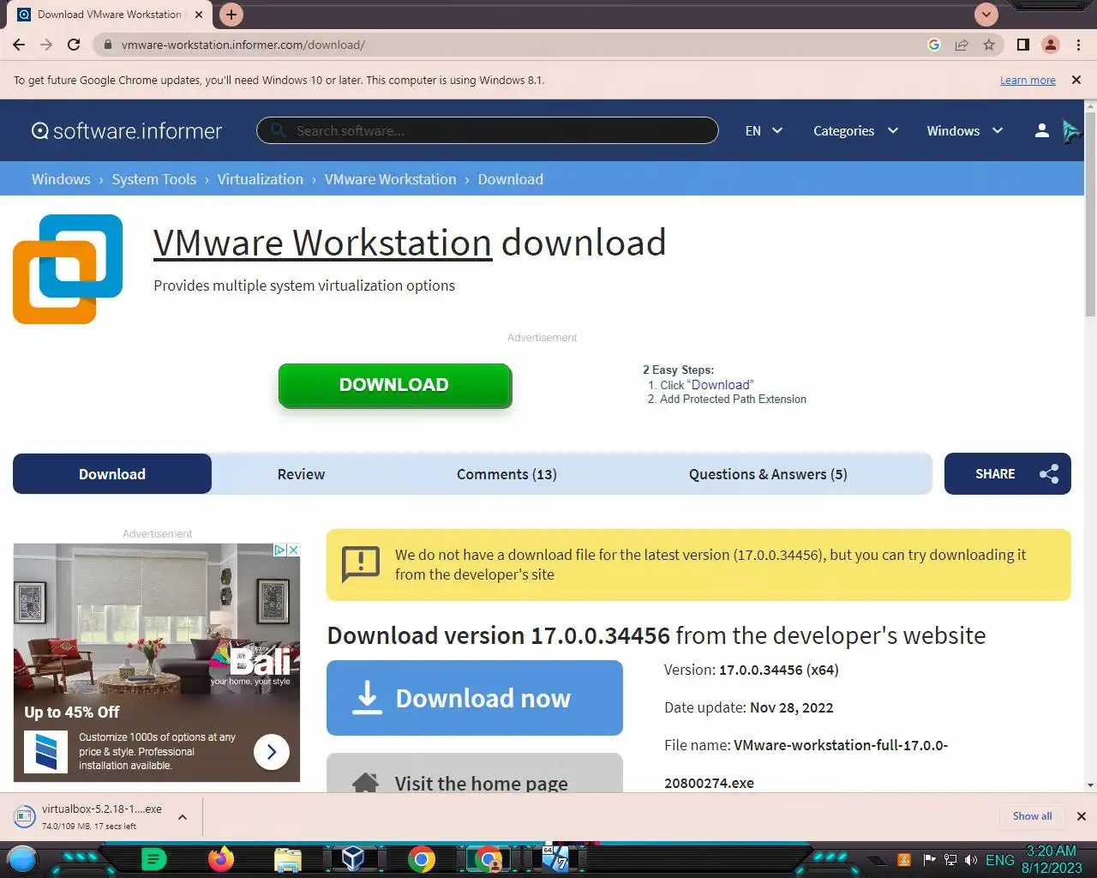Click the SHARE button
The width and height of the screenshot is (1097, 878).
tap(1008, 474)
